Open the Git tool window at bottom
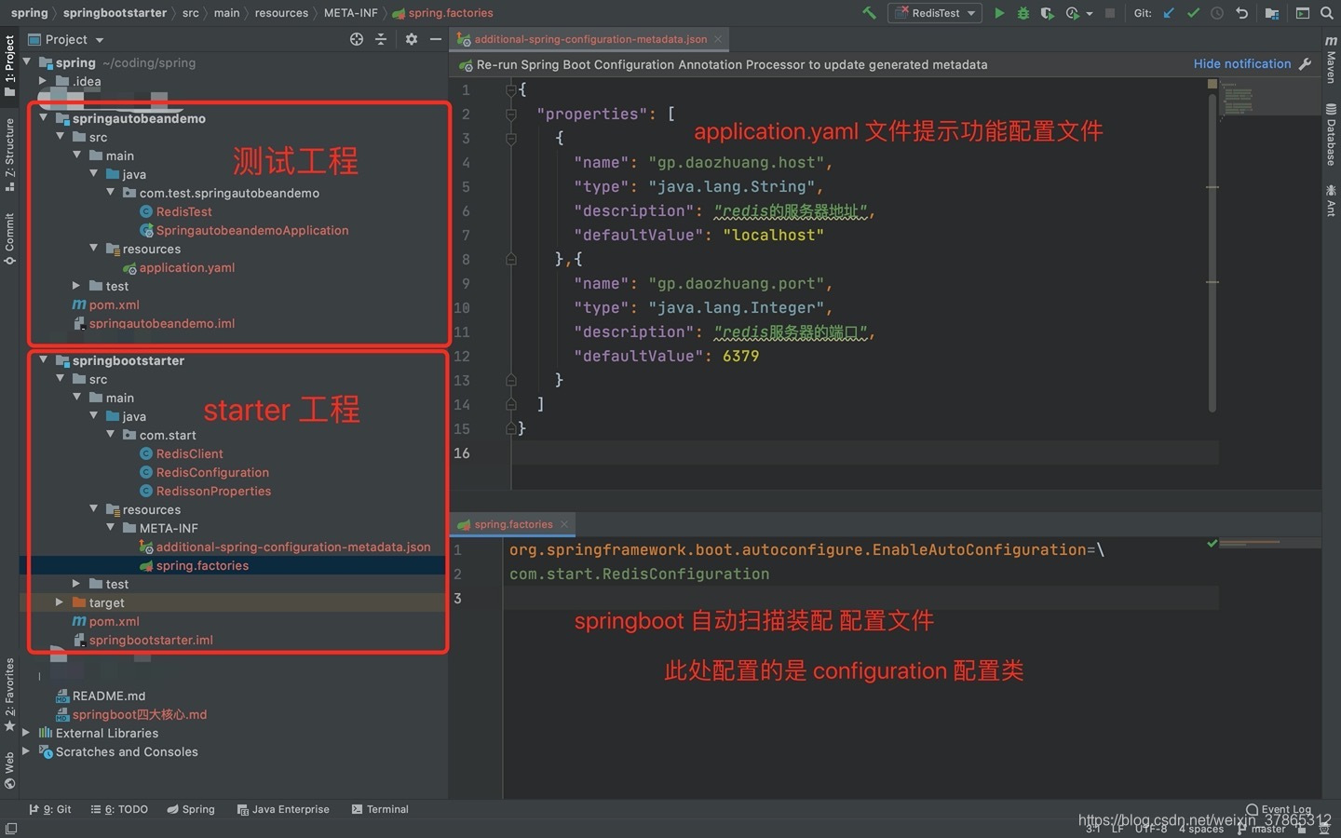1341x838 pixels. point(50,809)
